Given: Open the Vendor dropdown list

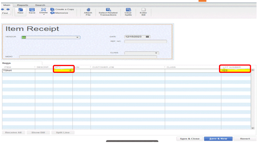Looking at the screenshot, I should pyautogui.click(x=77, y=37).
